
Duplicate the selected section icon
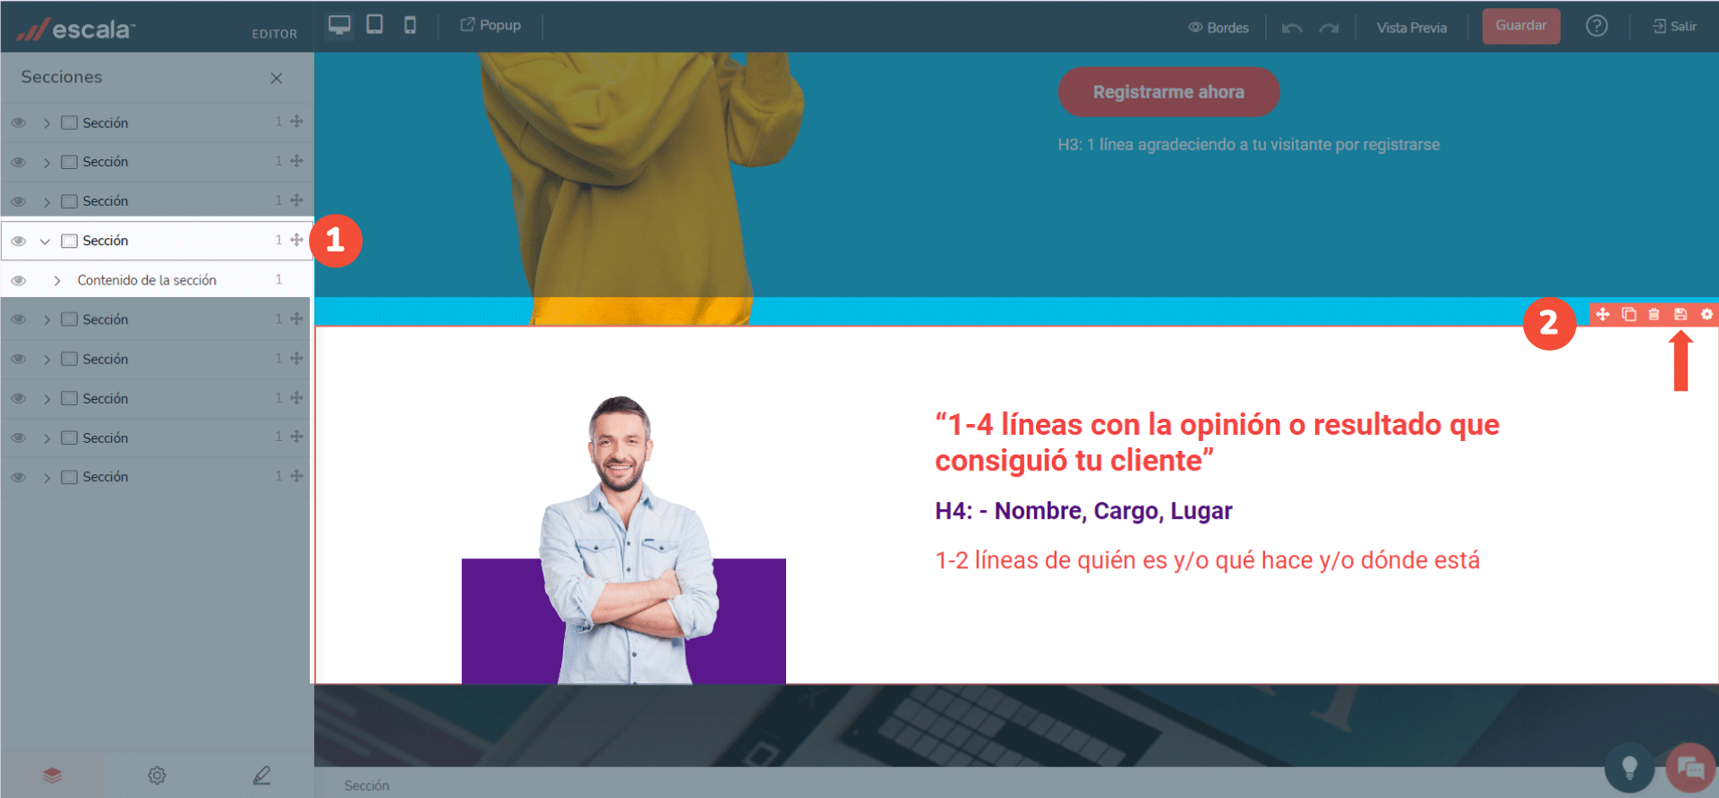[1629, 314]
